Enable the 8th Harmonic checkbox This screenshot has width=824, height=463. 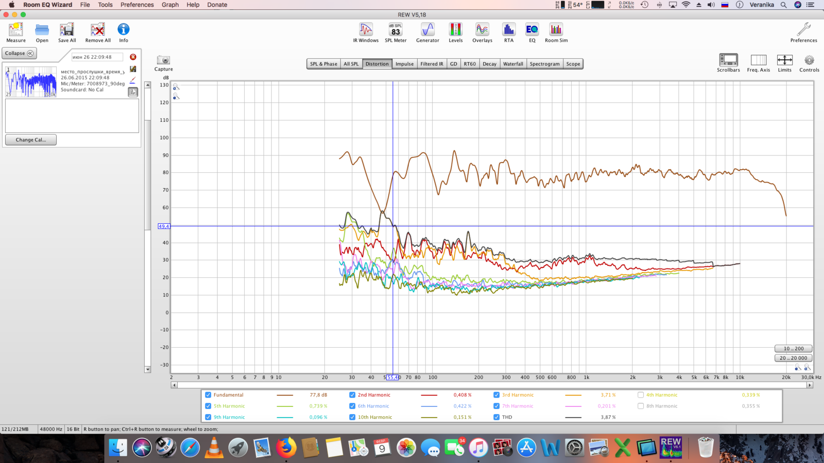point(641,406)
